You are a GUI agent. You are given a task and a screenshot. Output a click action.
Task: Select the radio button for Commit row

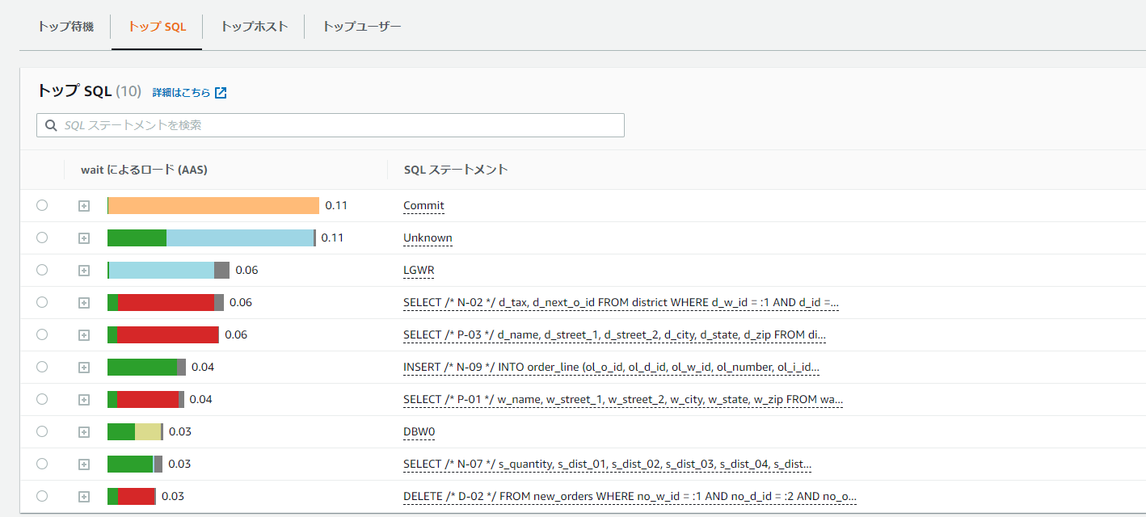point(42,206)
